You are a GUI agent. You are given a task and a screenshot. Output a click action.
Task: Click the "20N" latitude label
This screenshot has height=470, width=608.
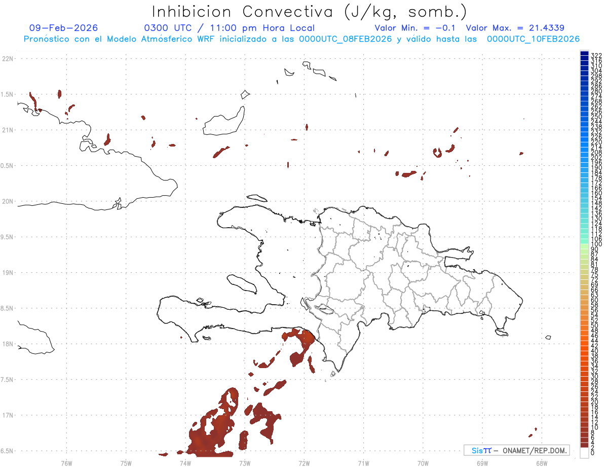7,201
